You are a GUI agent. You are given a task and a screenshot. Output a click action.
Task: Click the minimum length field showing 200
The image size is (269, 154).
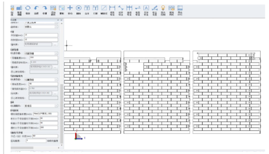49,127
